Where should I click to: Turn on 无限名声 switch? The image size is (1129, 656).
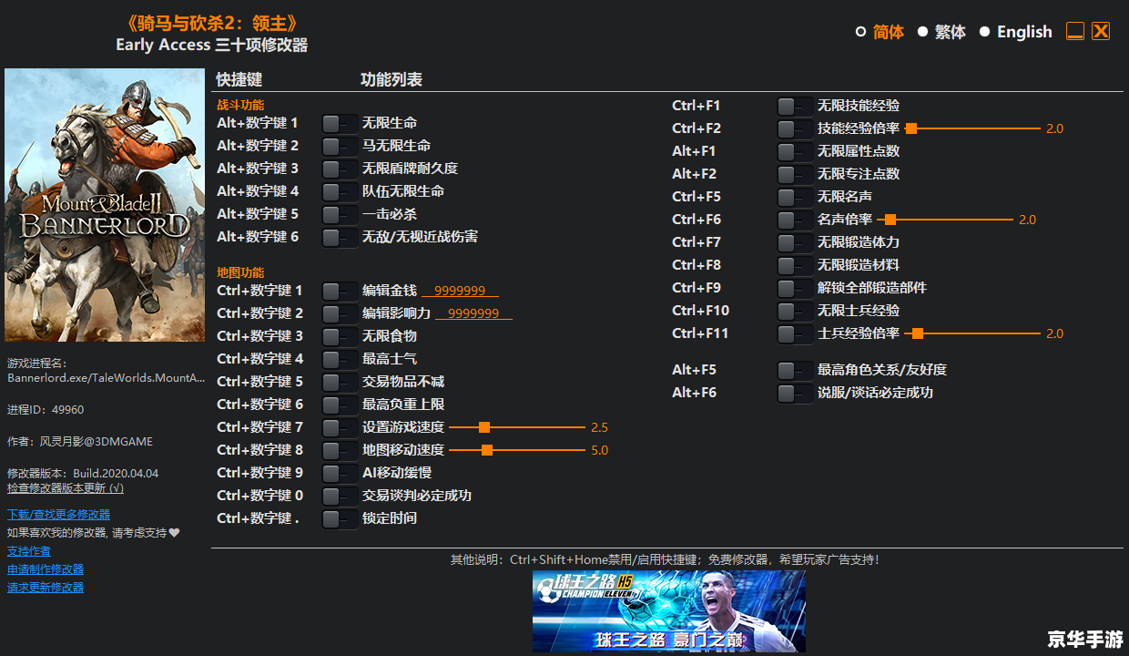pyautogui.click(x=795, y=197)
